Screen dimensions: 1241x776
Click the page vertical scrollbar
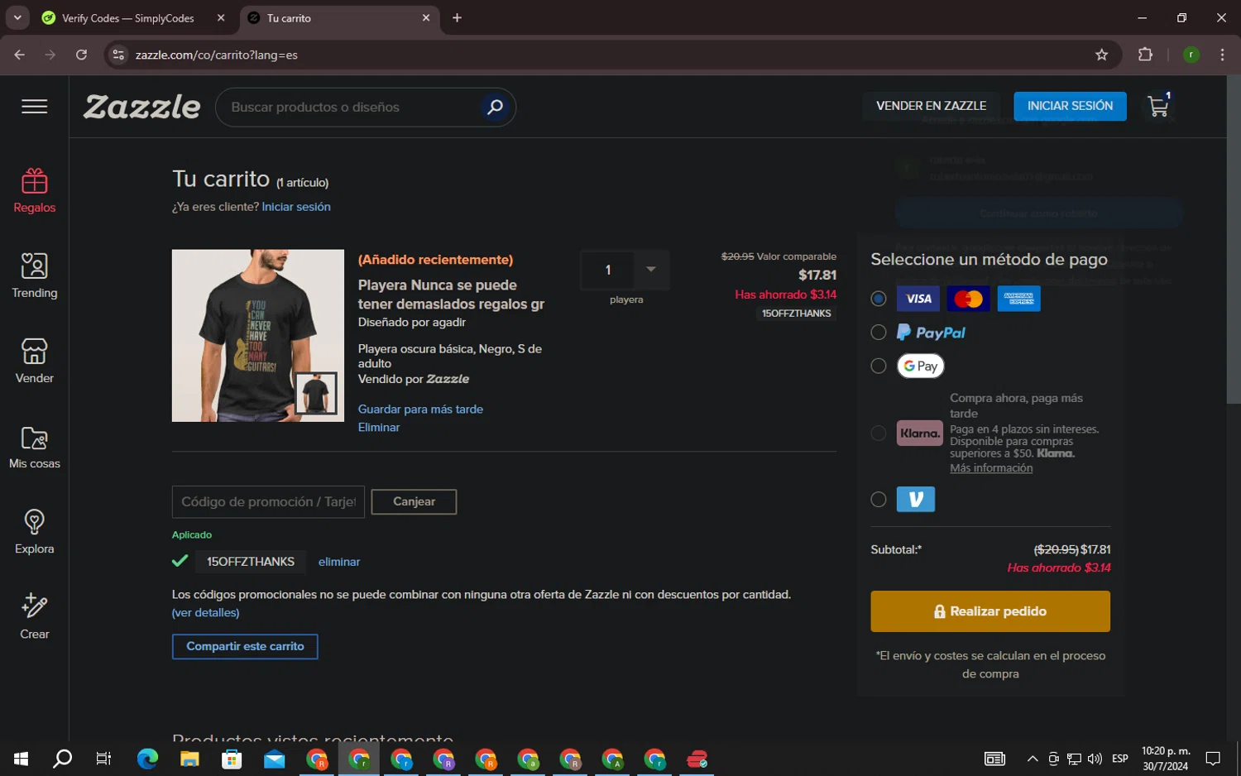tap(1234, 240)
